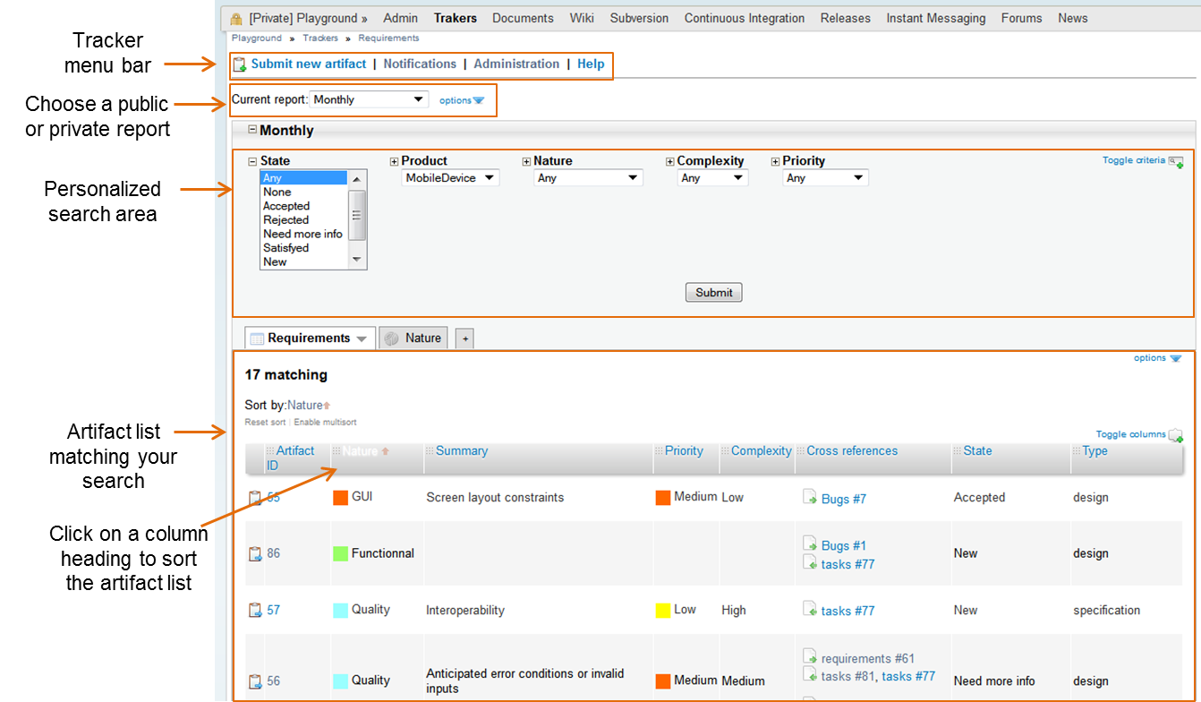Click edit icon of GUI row
Image resolution: width=1201 pixels, height=702 pixels.
point(255,498)
